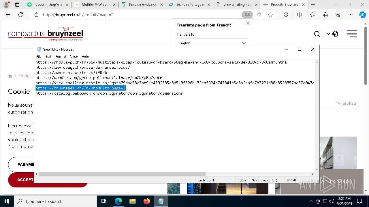Launch Firefox from the taskbar
The height and width of the screenshot is (207, 369).
pos(146,201)
